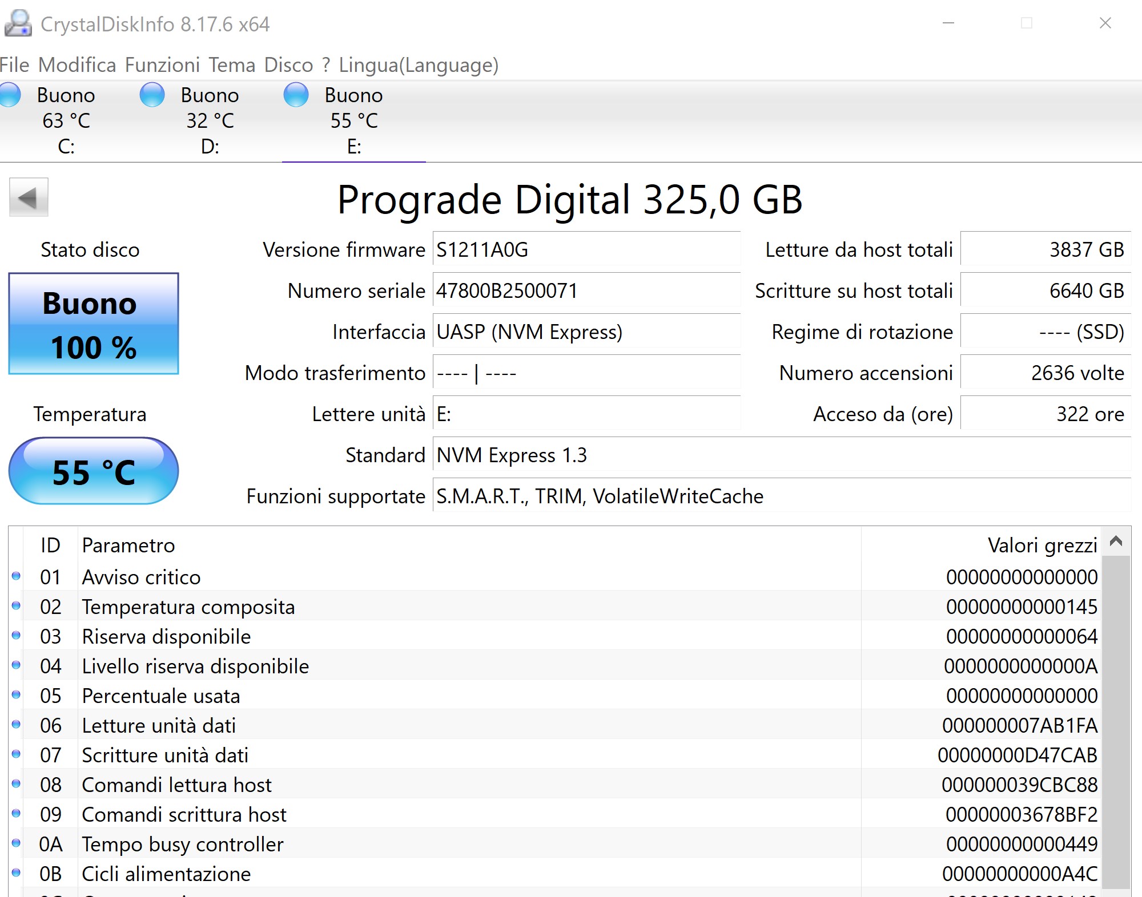Select the Temperatura composita row text
Viewport: 1142px width, 897px height.
point(188,607)
